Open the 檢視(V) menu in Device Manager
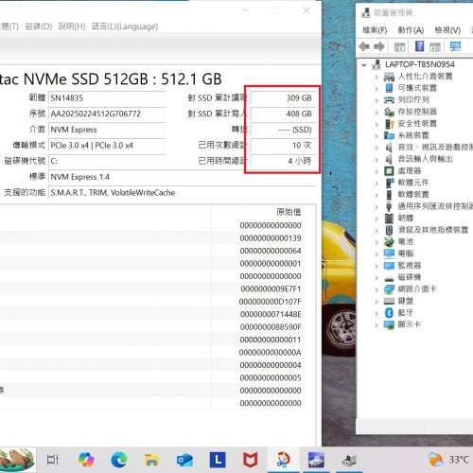The height and width of the screenshot is (473, 473). point(447,30)
